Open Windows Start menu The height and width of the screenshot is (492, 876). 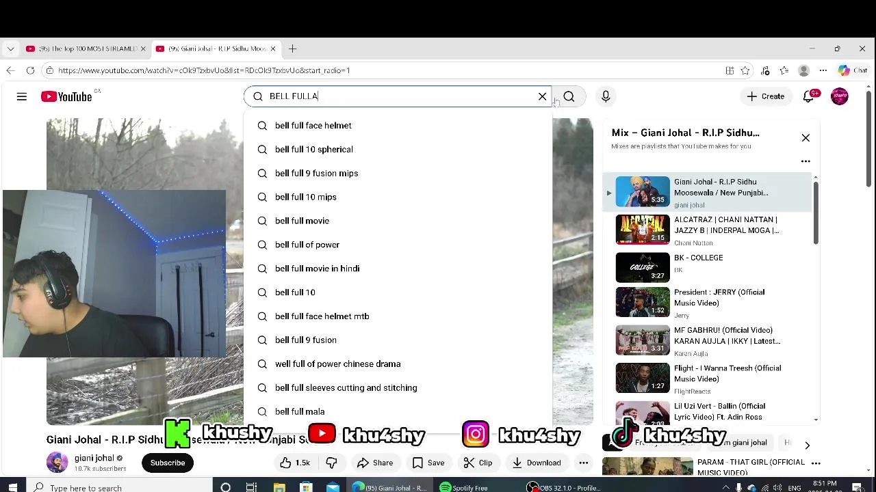[x=12, y=487]
